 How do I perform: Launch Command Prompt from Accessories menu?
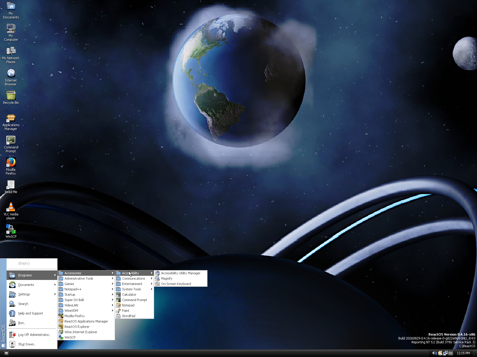(134, 300)
